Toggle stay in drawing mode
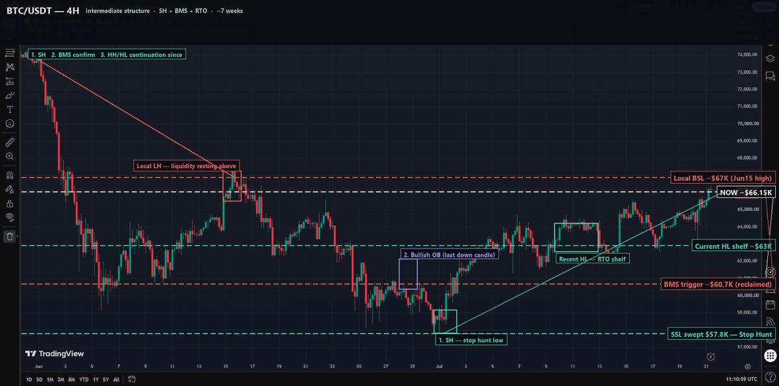This screenshot has height=386, width=779. [10, 189]
